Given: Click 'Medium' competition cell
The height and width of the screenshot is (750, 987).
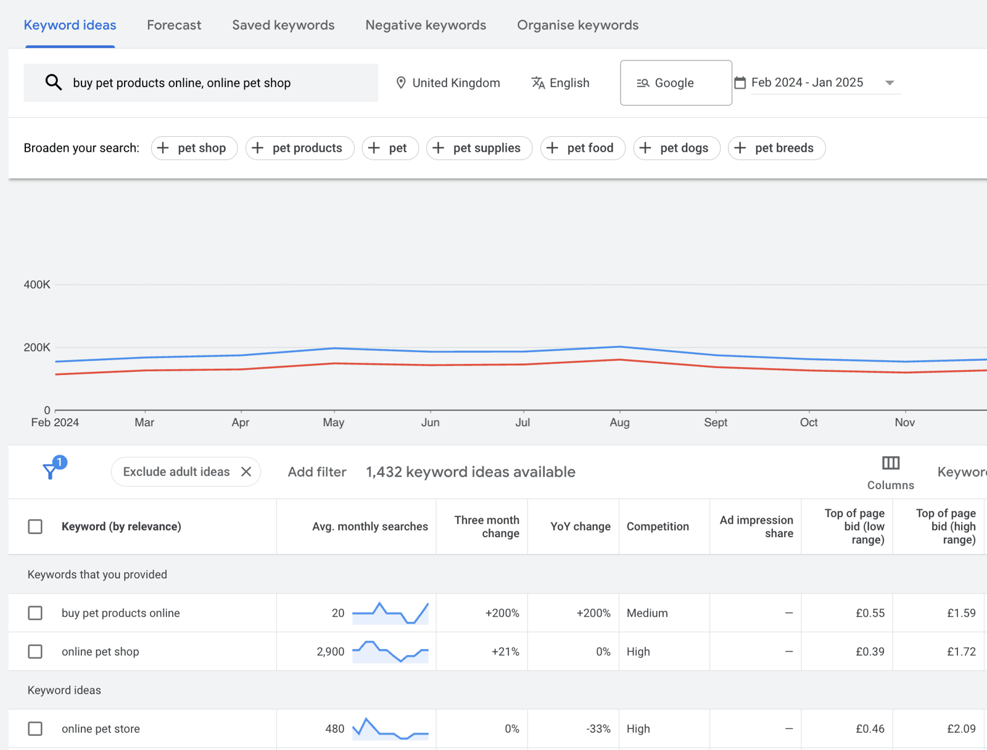Looking at the screenshot, I should 647,613.
